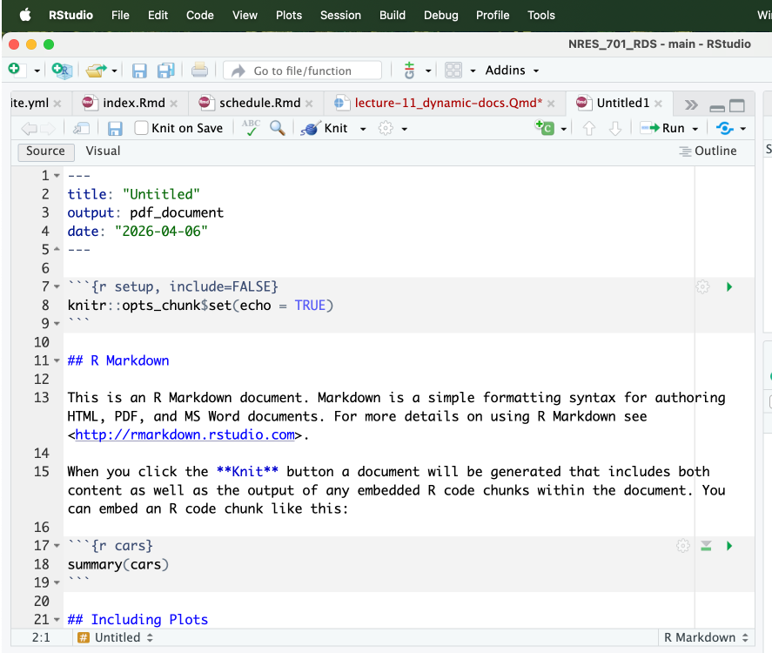Toggle the Knit on Save checkbox
The image size is (772, 653).
pyautogui.click(x=141, y=128)
